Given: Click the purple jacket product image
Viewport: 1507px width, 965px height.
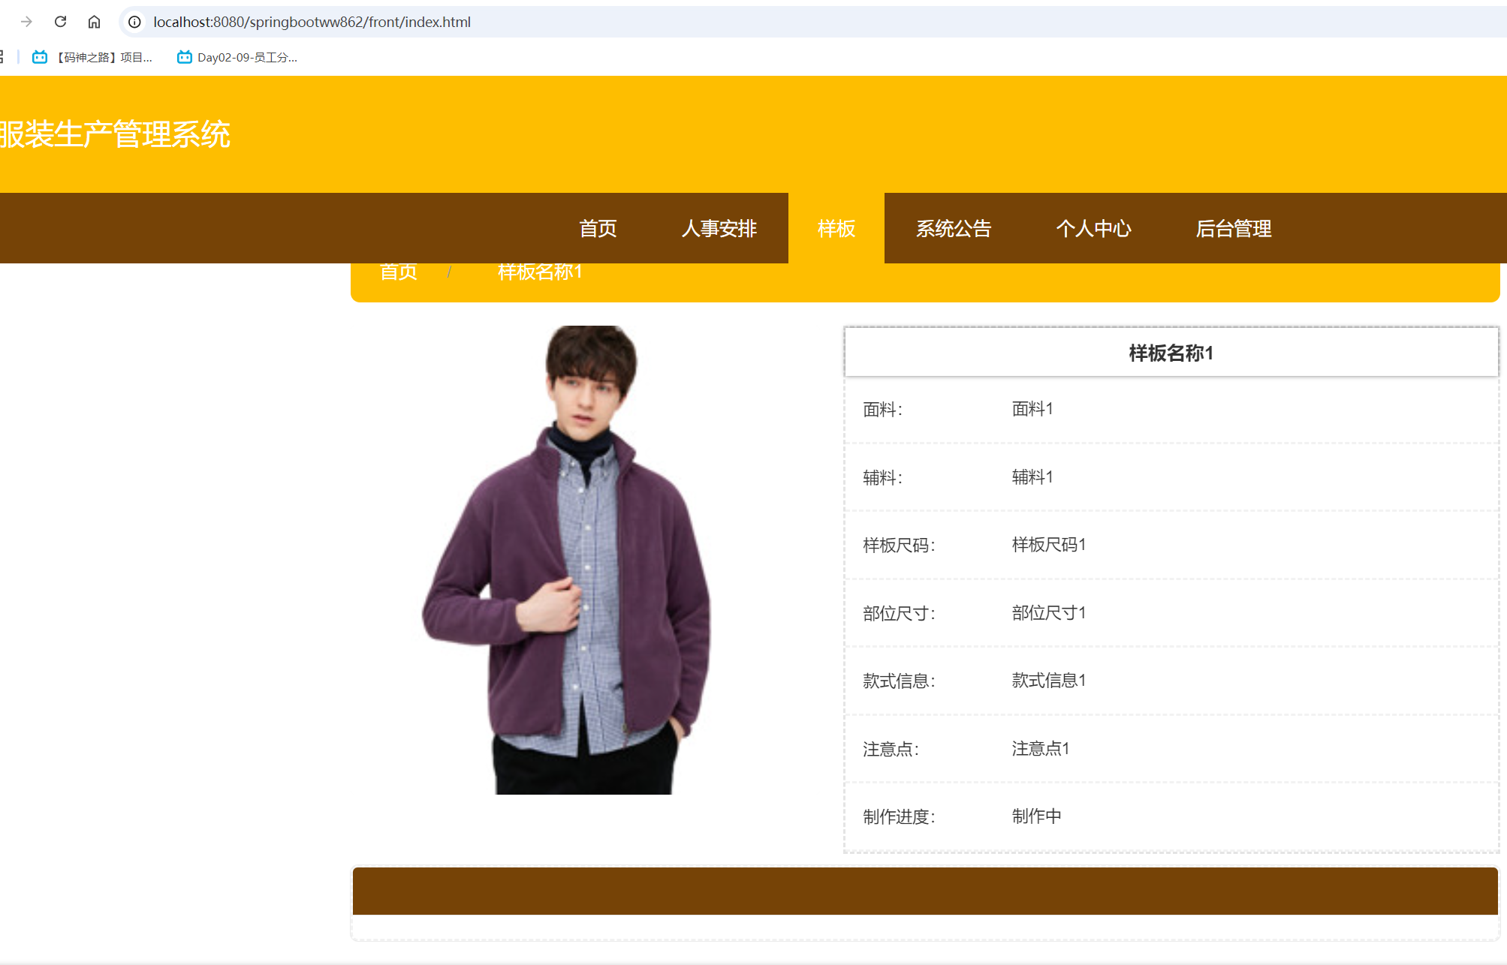Looking at the screenshot, I should [567, 560].
